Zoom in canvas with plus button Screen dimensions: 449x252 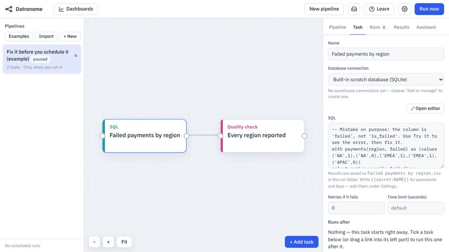tap(108, 242)
